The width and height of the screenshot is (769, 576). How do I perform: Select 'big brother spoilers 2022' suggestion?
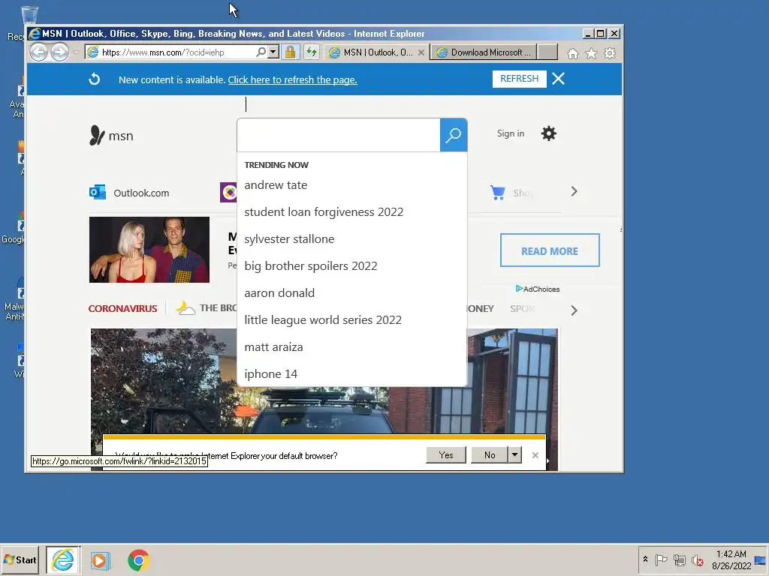(311, 266)
